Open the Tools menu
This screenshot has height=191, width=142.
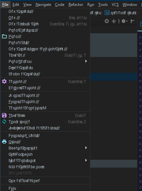coord(103,5)
